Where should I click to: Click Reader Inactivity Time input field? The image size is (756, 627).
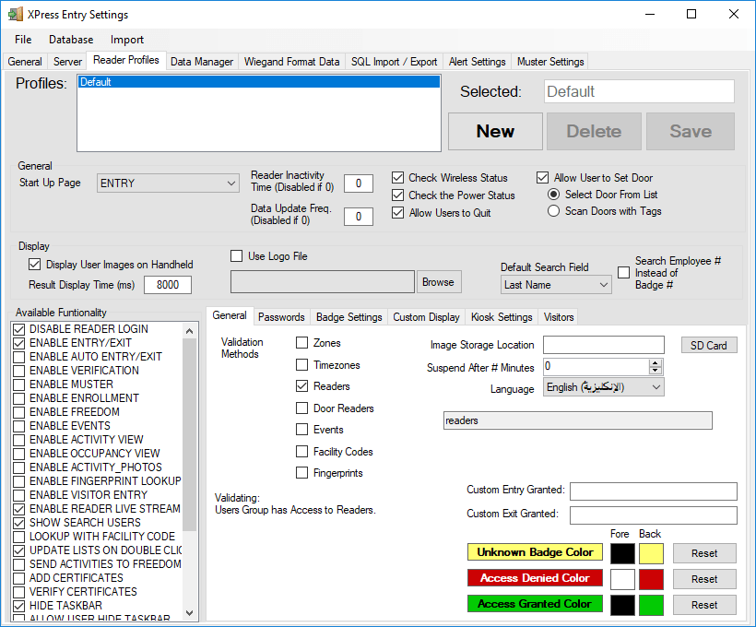[359, 183]
